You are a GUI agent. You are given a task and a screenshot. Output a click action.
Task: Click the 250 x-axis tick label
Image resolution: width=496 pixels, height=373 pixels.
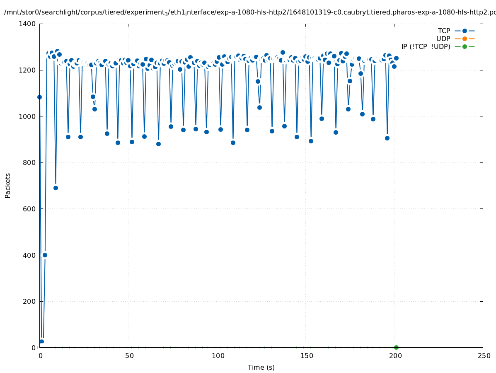click(484, 356)
